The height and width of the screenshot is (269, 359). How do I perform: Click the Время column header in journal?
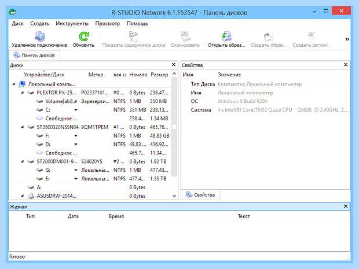click(116, 216)
